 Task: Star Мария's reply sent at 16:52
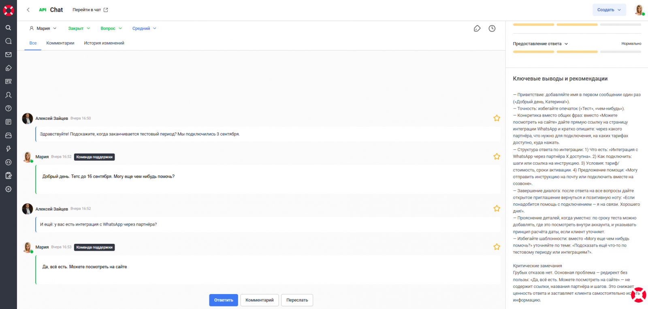click(x=497, y=156)
